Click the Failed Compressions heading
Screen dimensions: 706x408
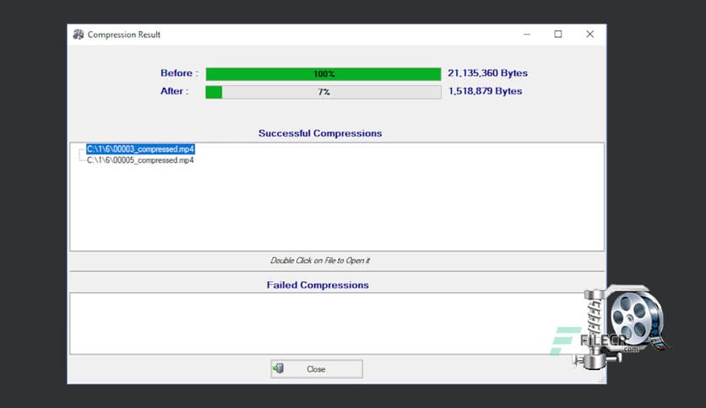[x=318, y=285]
